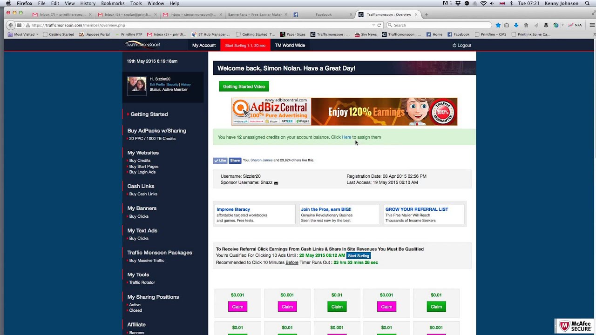Click the Here link to assign credits
The height and width of the screenshot is (335, 596).
point(346,137)
